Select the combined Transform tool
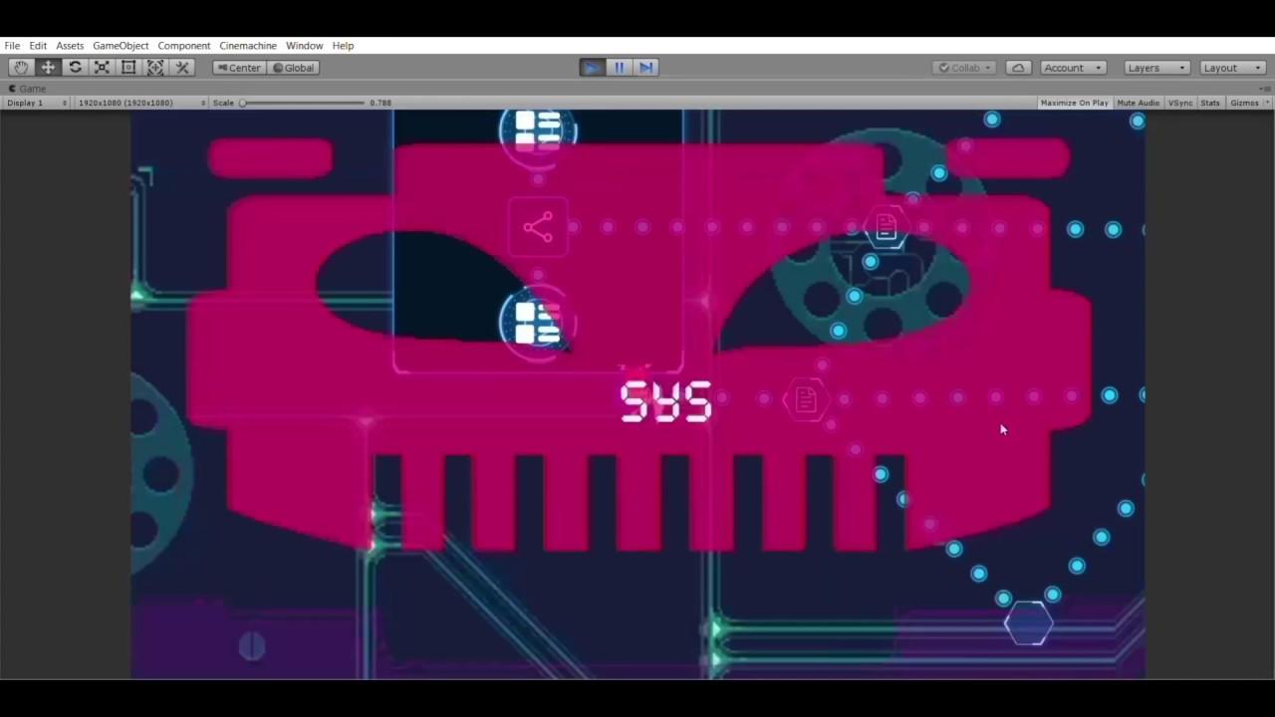This screenshot has height=717, width=1275. (155, 68)
